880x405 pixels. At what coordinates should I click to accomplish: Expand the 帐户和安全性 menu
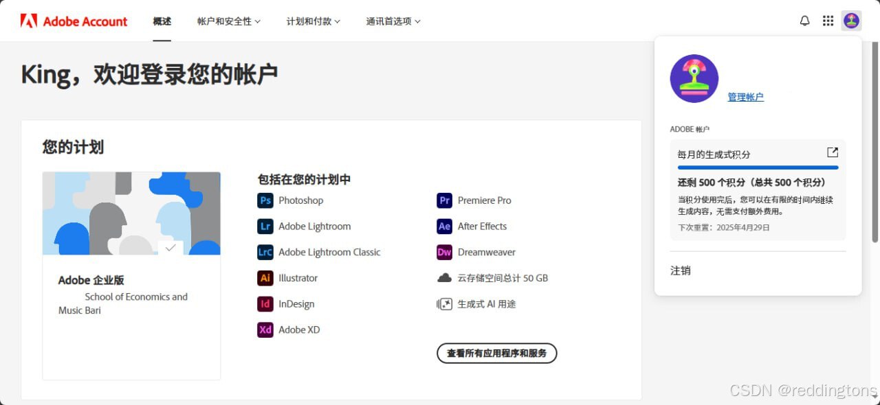point(229,21)
